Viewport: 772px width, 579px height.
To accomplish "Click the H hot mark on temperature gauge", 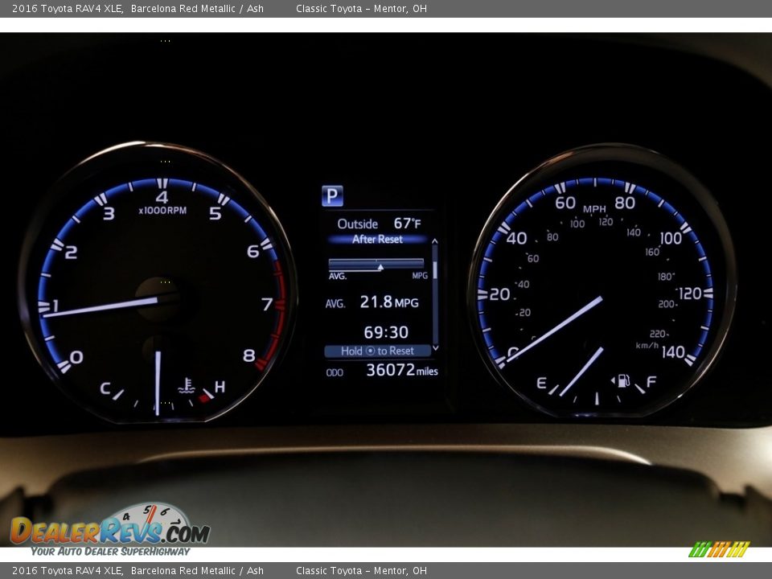I will [x=220, y=387].
